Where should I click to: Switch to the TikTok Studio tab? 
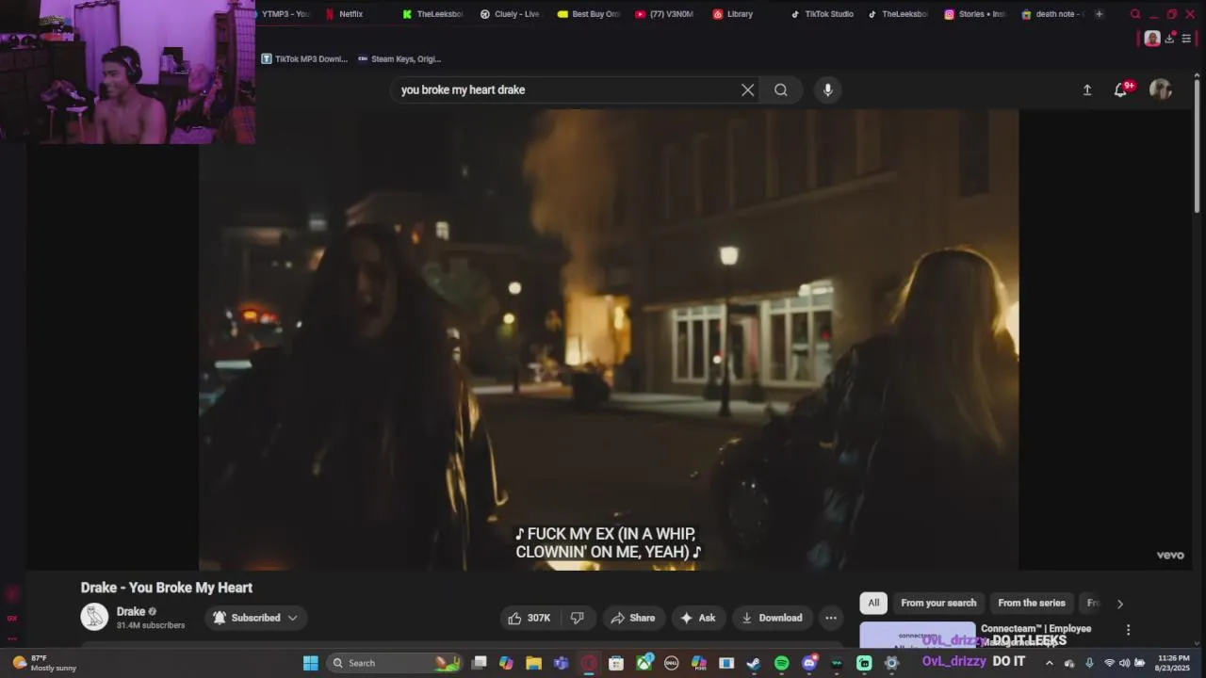click(822, 14)
